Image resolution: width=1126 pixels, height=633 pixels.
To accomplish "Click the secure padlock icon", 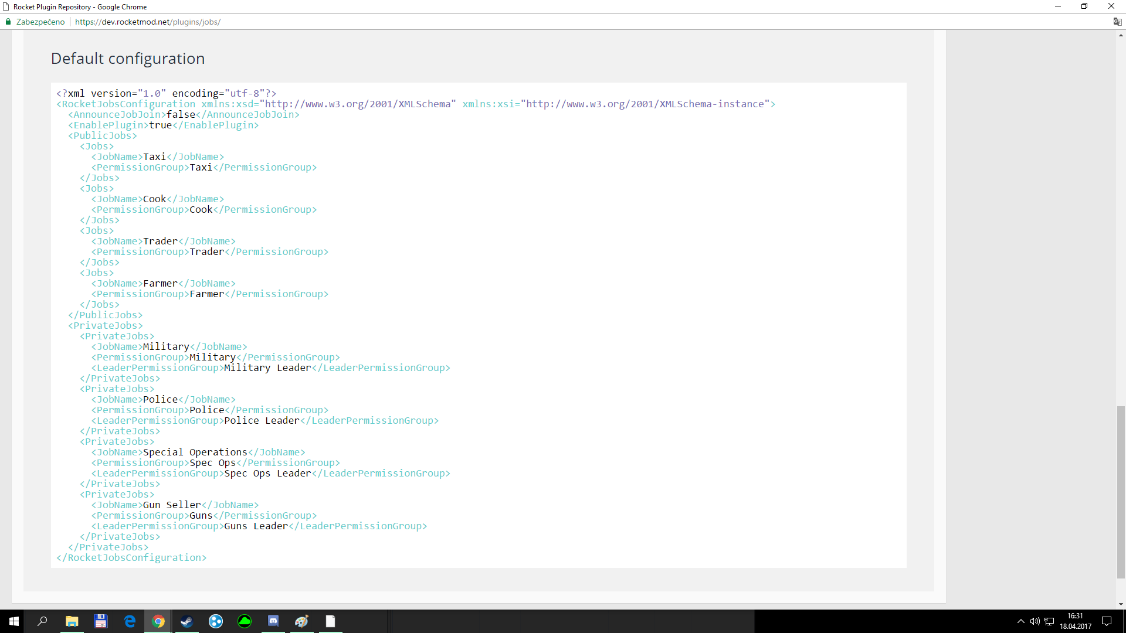I will (x=8, y=22).
